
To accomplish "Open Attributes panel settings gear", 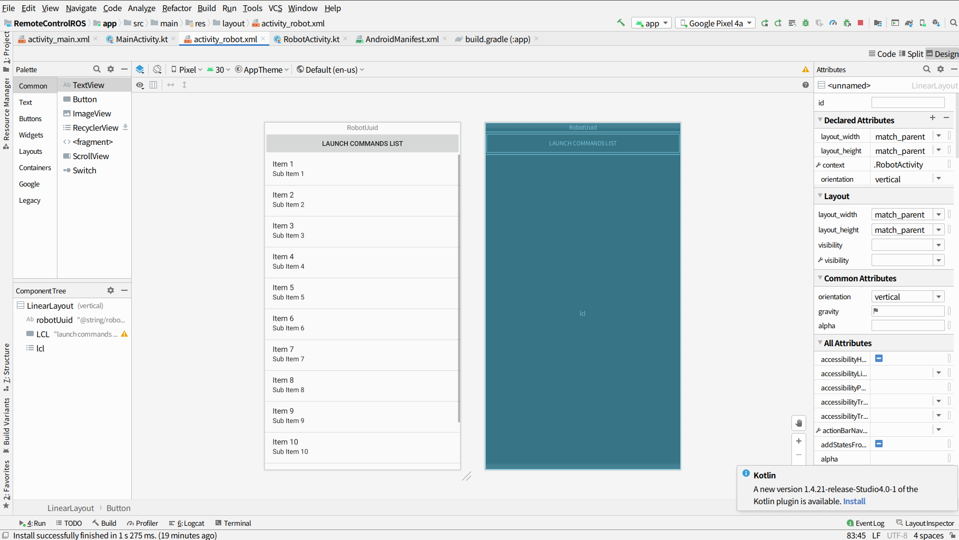I will [941, 69].
